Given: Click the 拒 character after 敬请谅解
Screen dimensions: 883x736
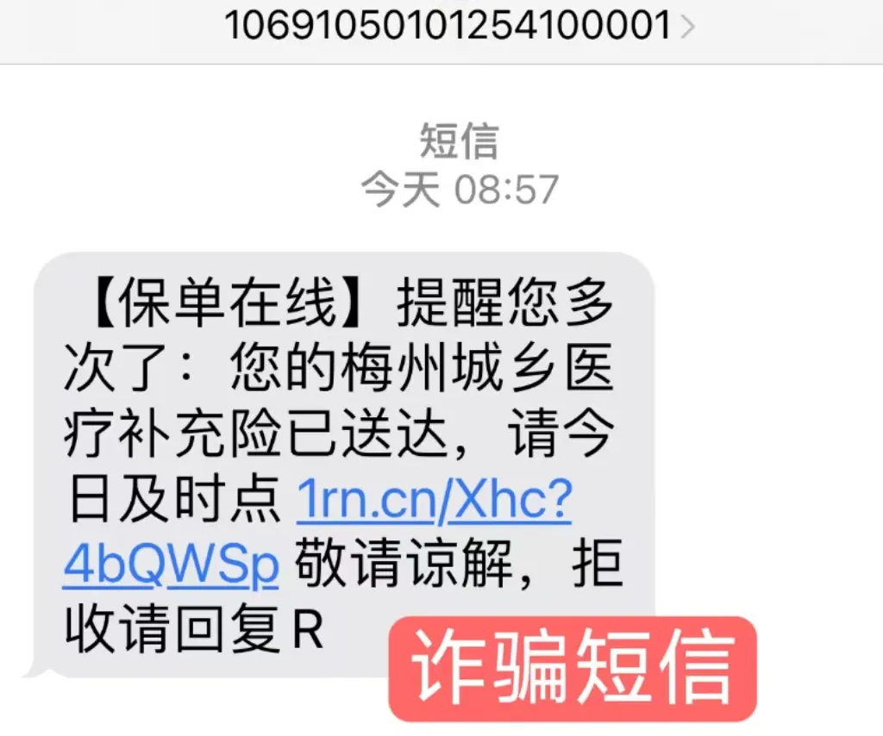Looking at the screenshot, I should coord(597,563).
